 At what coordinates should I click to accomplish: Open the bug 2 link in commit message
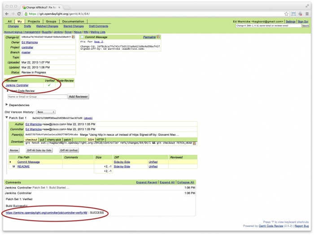pos(99,42)
